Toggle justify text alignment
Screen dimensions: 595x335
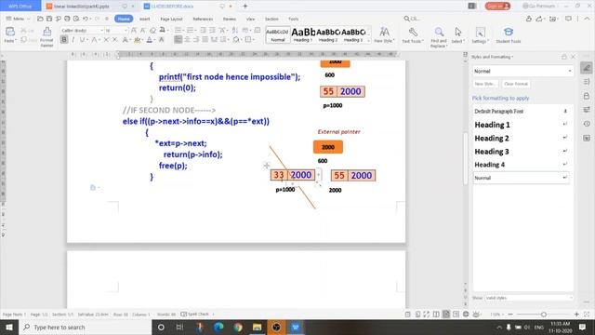tap(205, 39)
